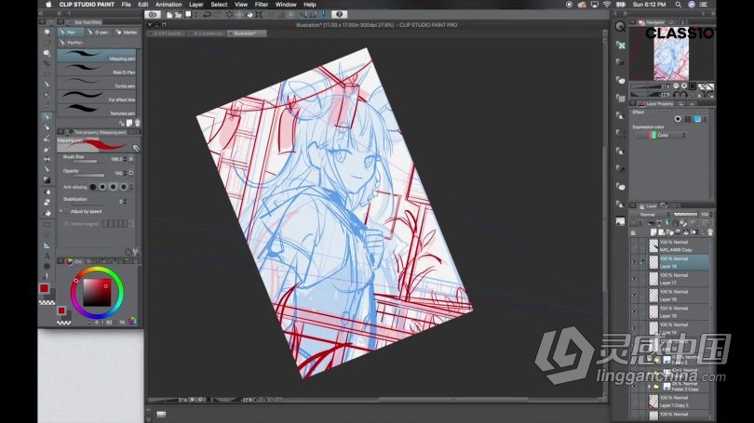Click the red main color swatch
Screen dimensions: 754x423
[45, 288]
